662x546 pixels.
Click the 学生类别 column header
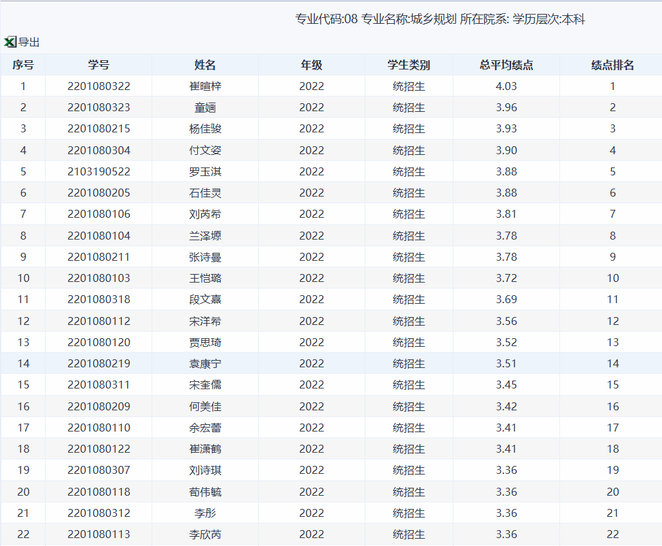click(408, 65)
